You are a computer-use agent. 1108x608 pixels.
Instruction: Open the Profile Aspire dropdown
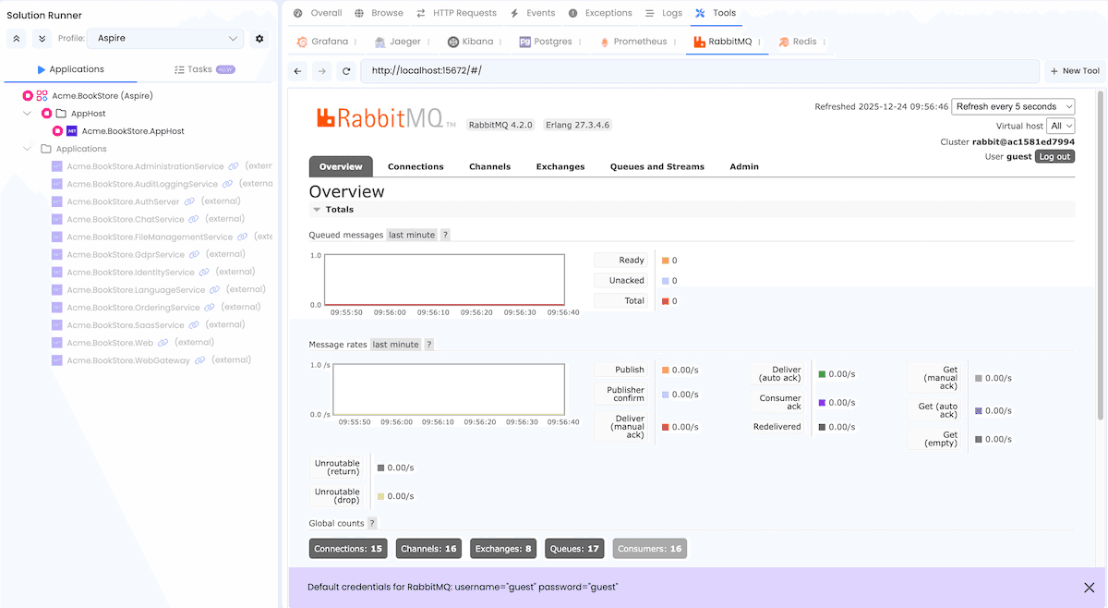click(x=164, y=38)
